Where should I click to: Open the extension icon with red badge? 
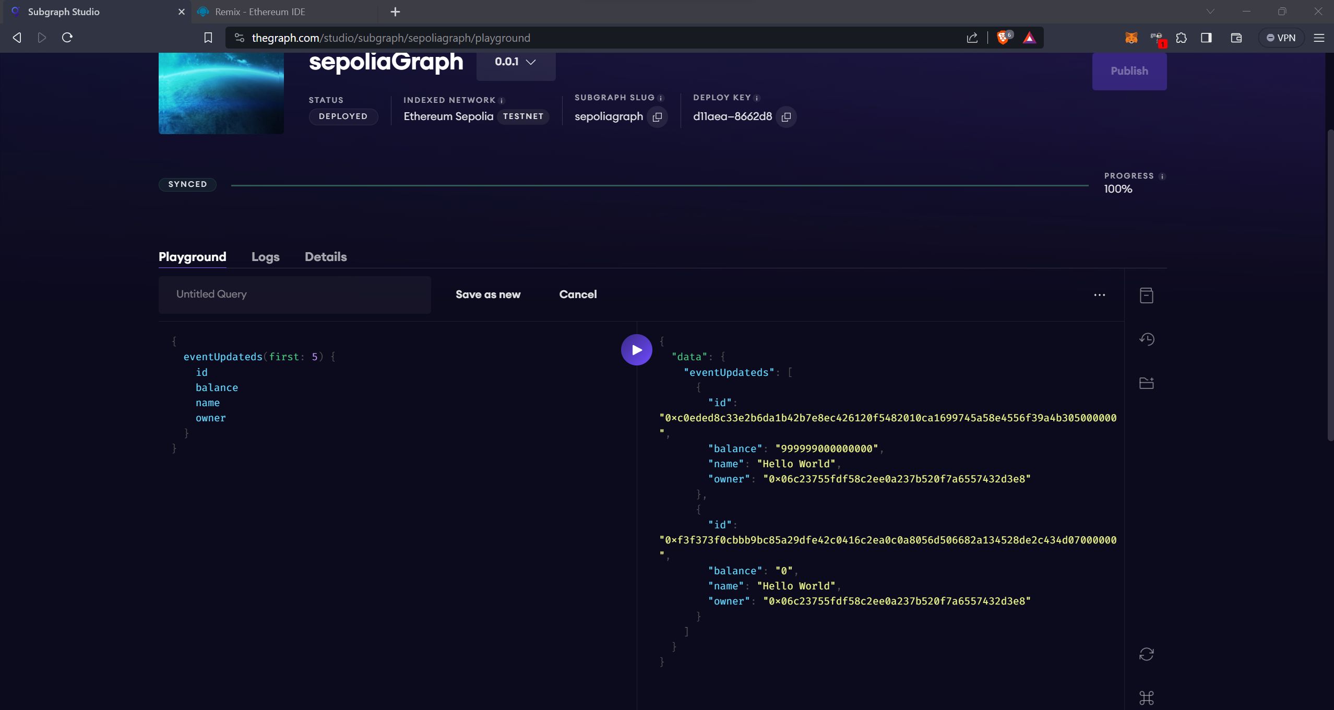tap(1157, 39)
